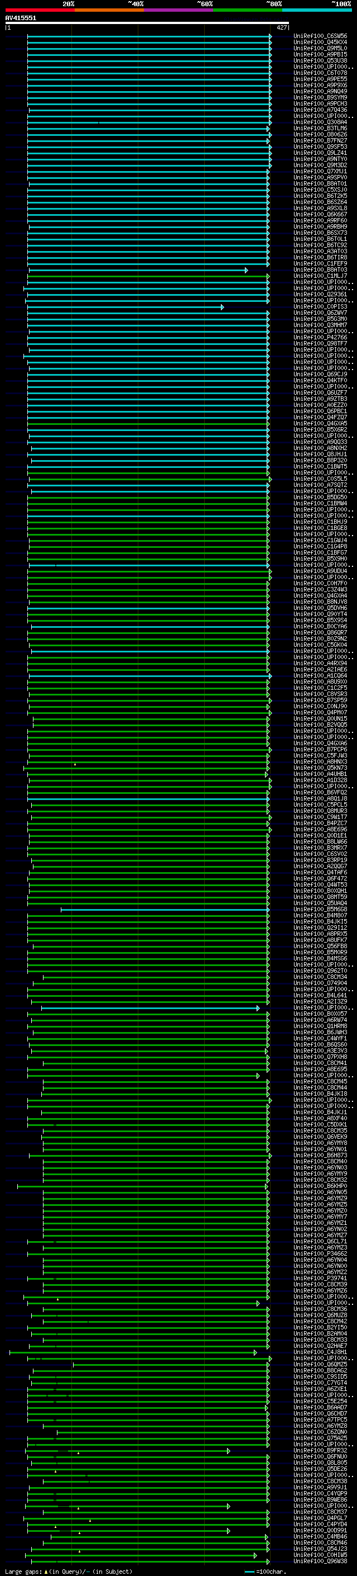Click the cyan ~100% identity legend segment

(x=317, y=11)
